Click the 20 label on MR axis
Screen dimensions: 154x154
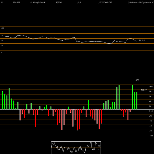pos(150,106)
